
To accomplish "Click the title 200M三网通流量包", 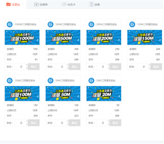I will click(107, 24).
